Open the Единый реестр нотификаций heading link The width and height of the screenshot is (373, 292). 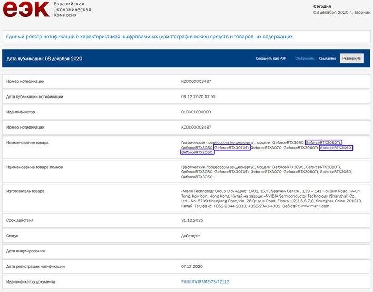tap(149, 37)
